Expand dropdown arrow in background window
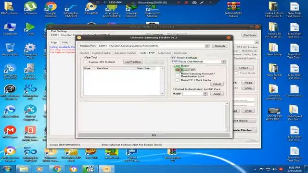 click(x=257, y=42)
